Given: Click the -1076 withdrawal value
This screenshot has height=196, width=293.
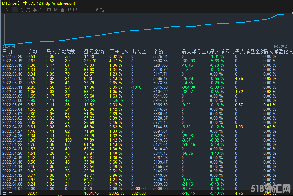Looking at the screenshot, I should pyautogui.click(x=137, y=87).
